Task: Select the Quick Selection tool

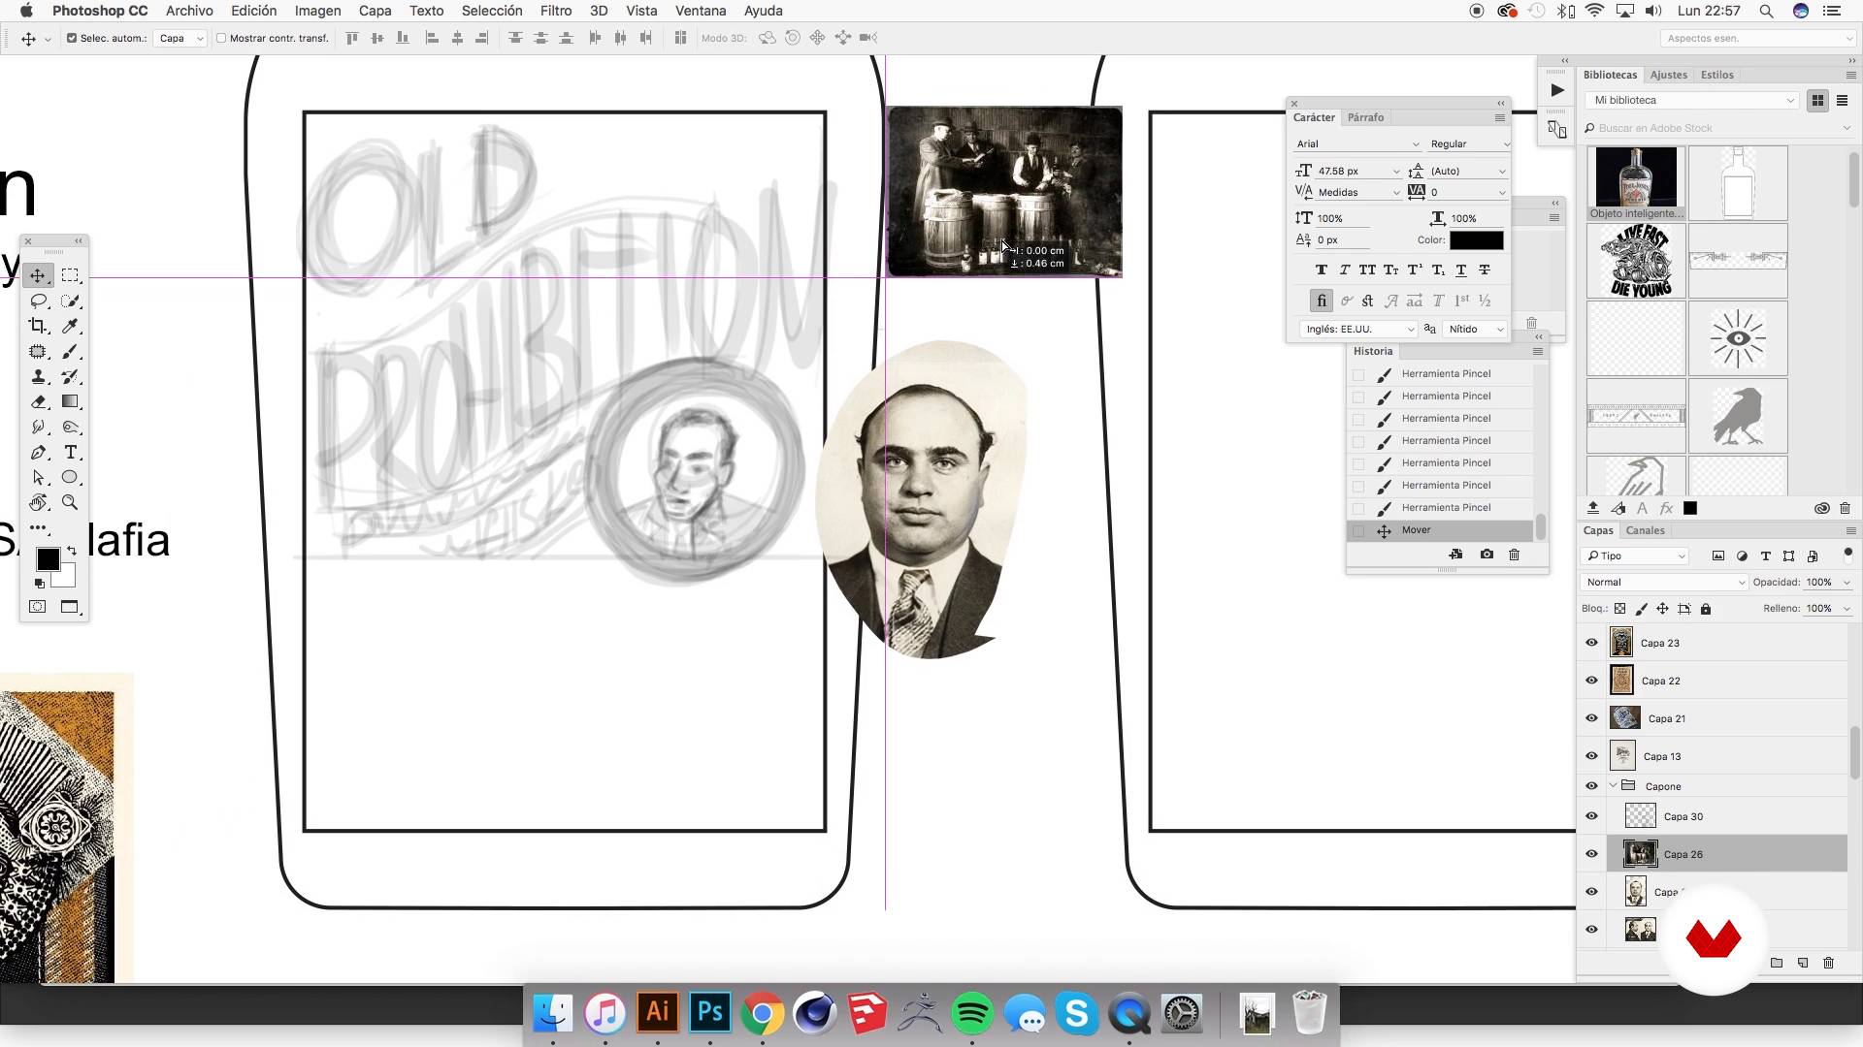Action: click(70, 301)
